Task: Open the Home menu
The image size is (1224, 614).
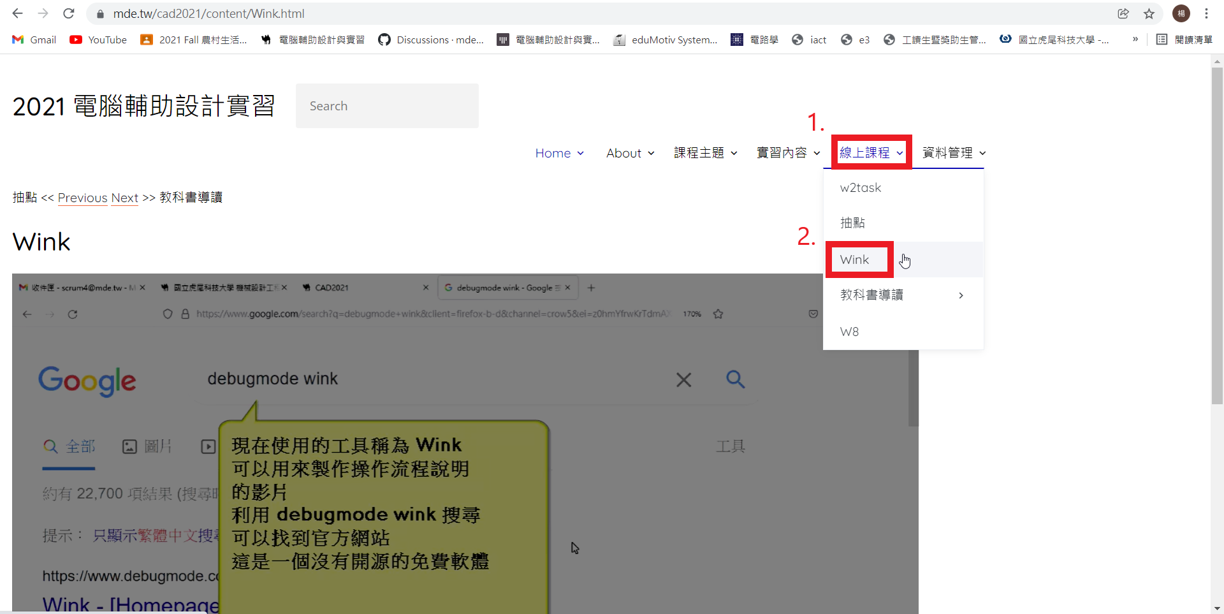Action: point(559,153)
